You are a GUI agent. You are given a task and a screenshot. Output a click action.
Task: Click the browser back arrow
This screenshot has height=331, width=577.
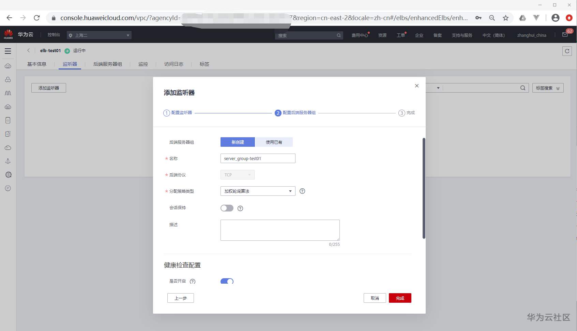click(9, 18)
